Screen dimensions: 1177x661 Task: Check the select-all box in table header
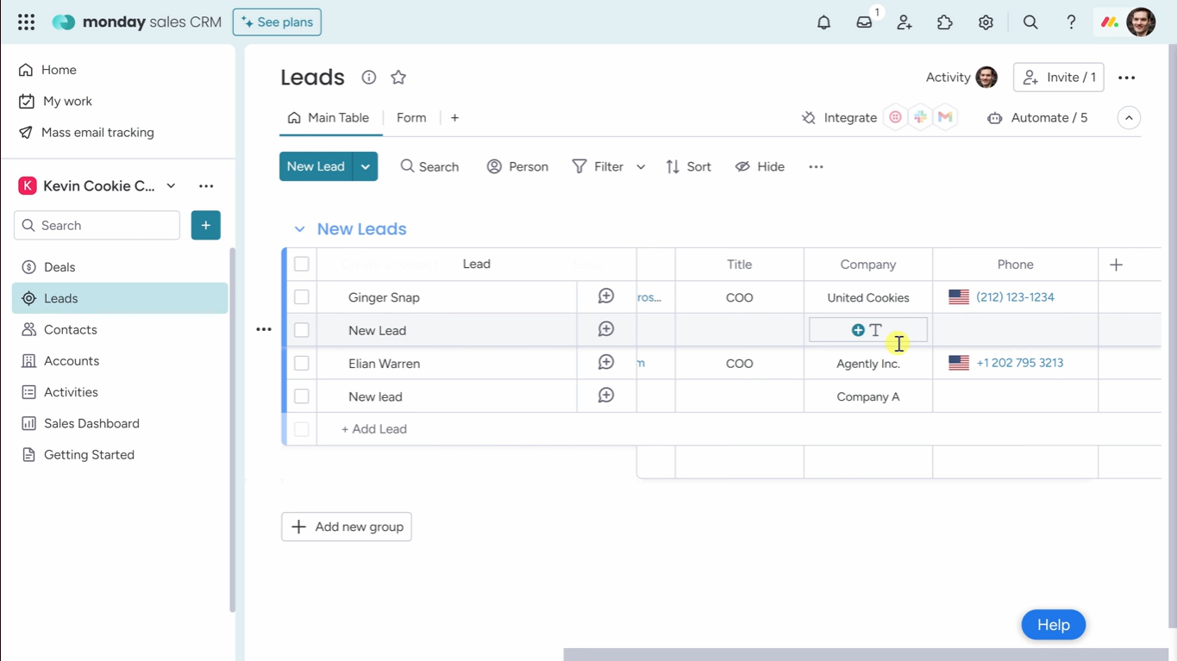click(x=301, y=264)
